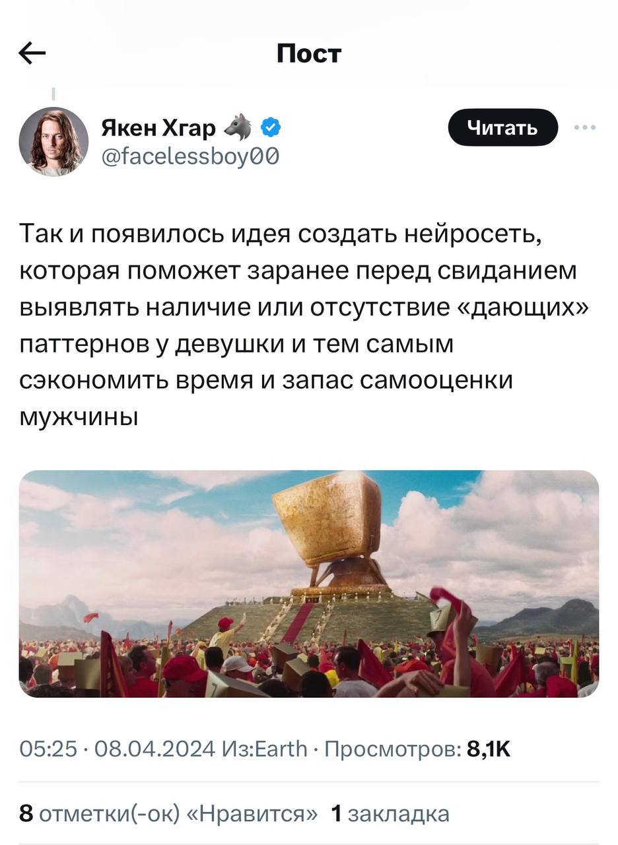Open the Просмотров views label
The height and width of the screenshot is (845, 618).
393,749
